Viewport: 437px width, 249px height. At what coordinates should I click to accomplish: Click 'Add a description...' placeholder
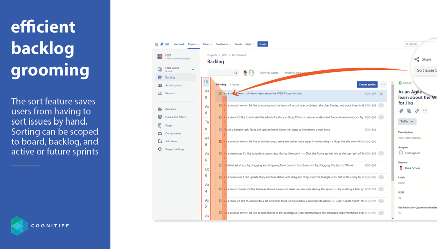pyautogui.click(x=410, y=138)
